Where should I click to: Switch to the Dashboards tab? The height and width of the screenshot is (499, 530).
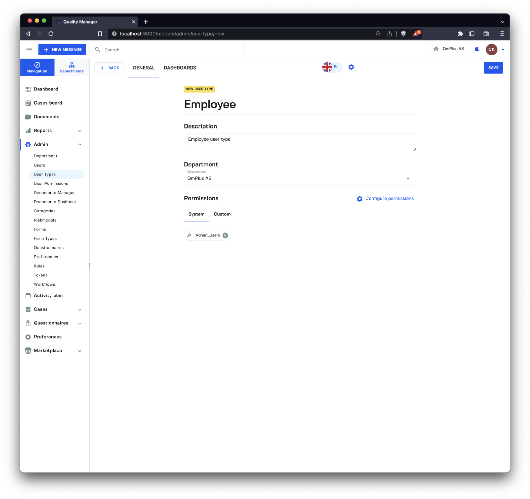tap(180, 68)
